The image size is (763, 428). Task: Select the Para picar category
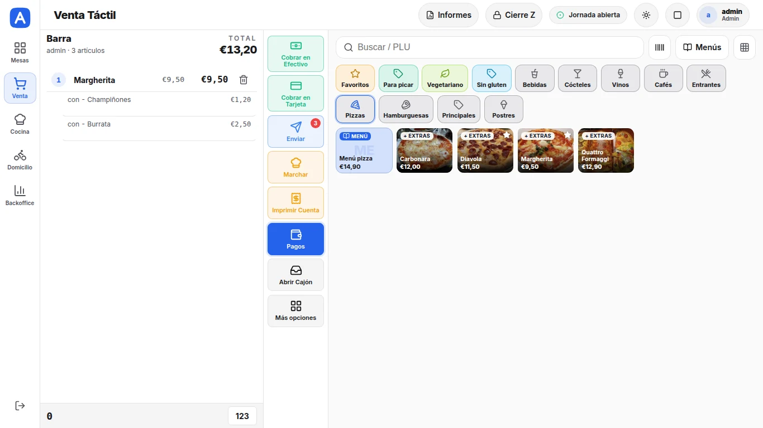tap(398, 79)
